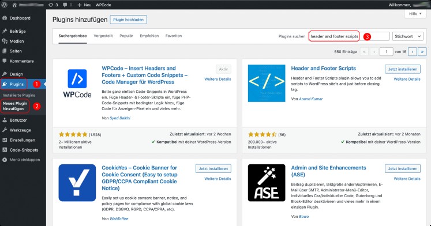Viewport: 431px width, 226px height.
Task: Open the CookieYes Cookie Banner title link
Action: [x=140, y=178]
